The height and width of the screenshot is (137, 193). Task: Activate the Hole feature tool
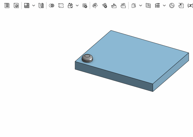[x=16, y=6]
